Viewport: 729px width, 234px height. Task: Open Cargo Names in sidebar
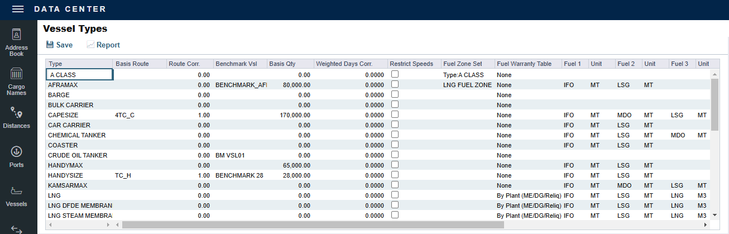point(16,82)
